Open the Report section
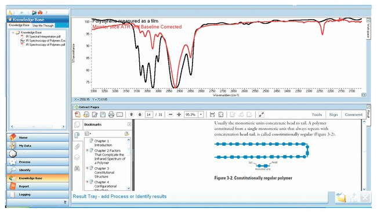The height and width of the screenshot is (213, 377). (x=38, y=186)
